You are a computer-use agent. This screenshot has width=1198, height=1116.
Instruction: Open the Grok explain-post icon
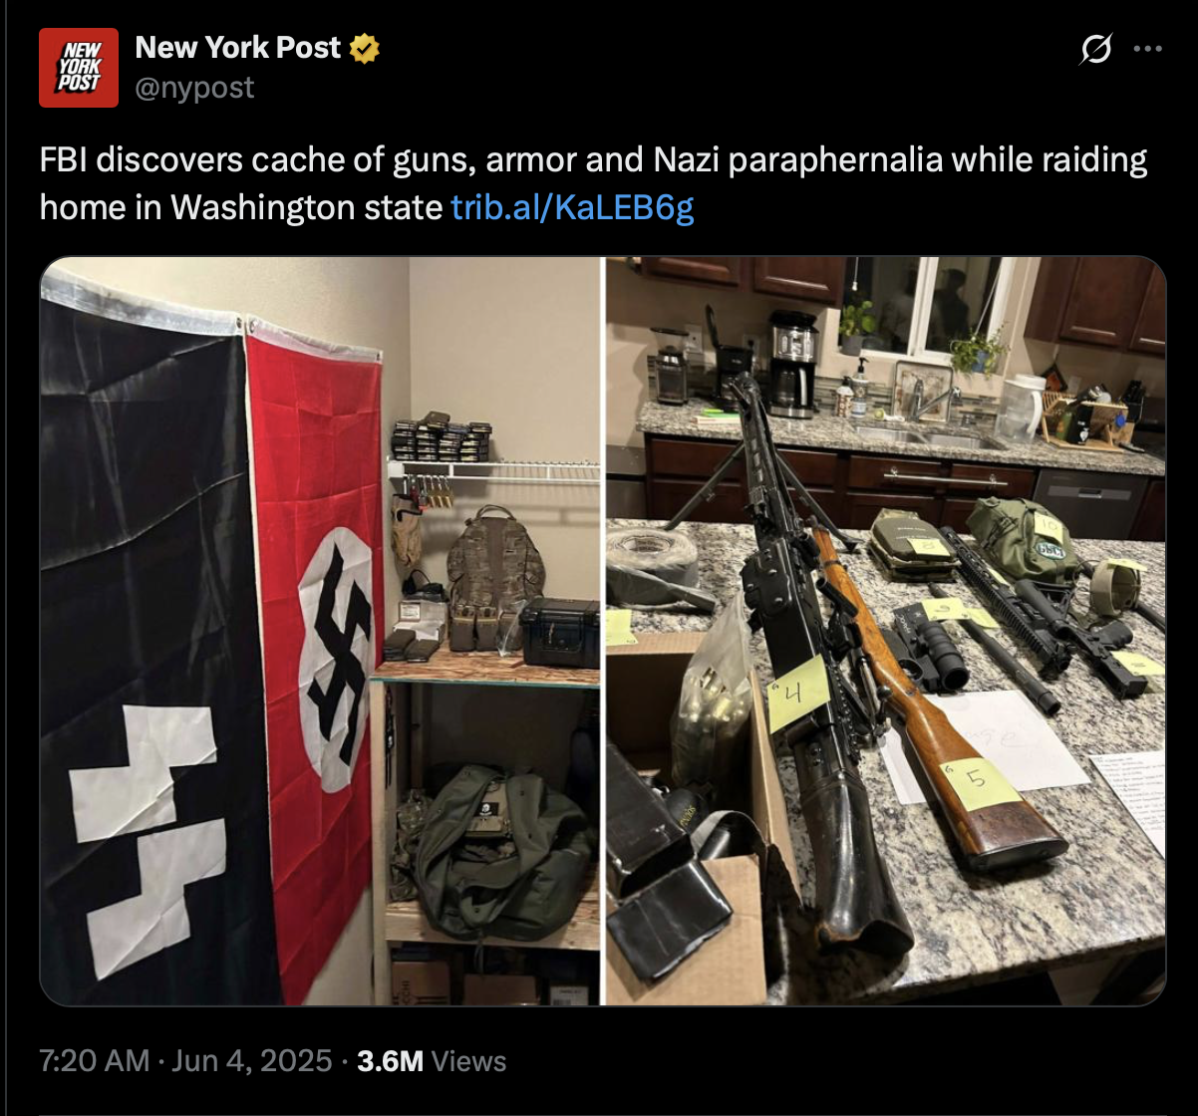tap(1095, 50)
